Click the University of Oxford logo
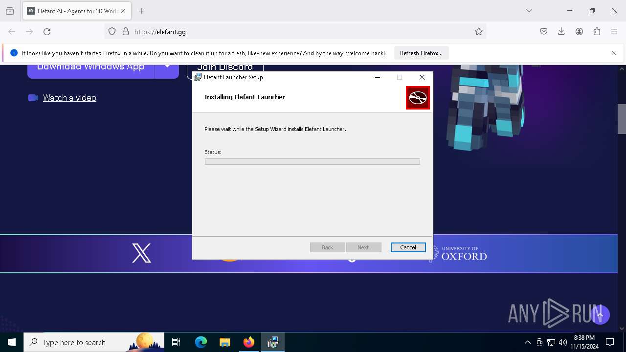This screenshot has height=352, width=626. pyautogui.click(x=458, y=254)
